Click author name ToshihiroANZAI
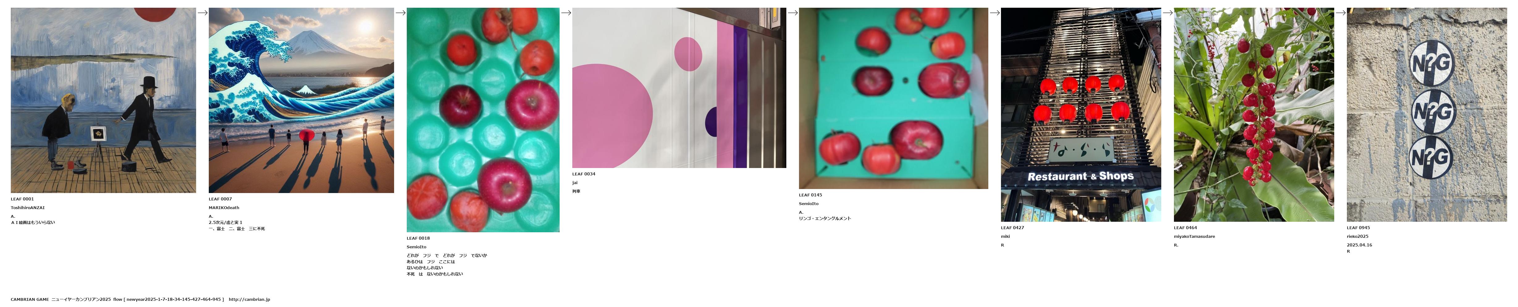The width and height of the screenshot is (1518, 307). [28, 208]
